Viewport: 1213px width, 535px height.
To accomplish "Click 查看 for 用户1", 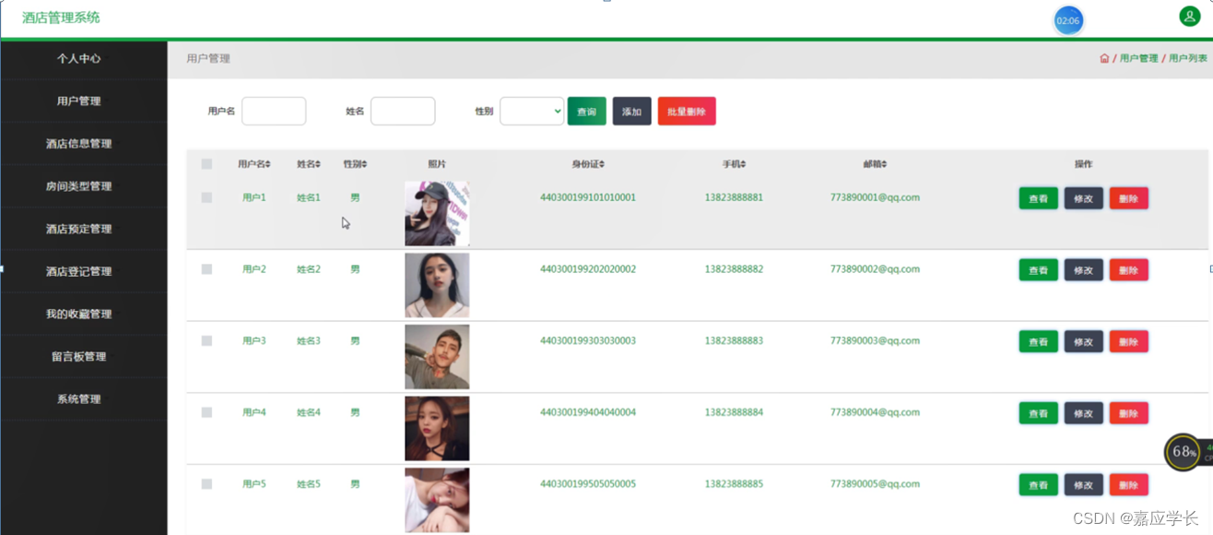I will pyautogui.click(x=1038, y=198).
